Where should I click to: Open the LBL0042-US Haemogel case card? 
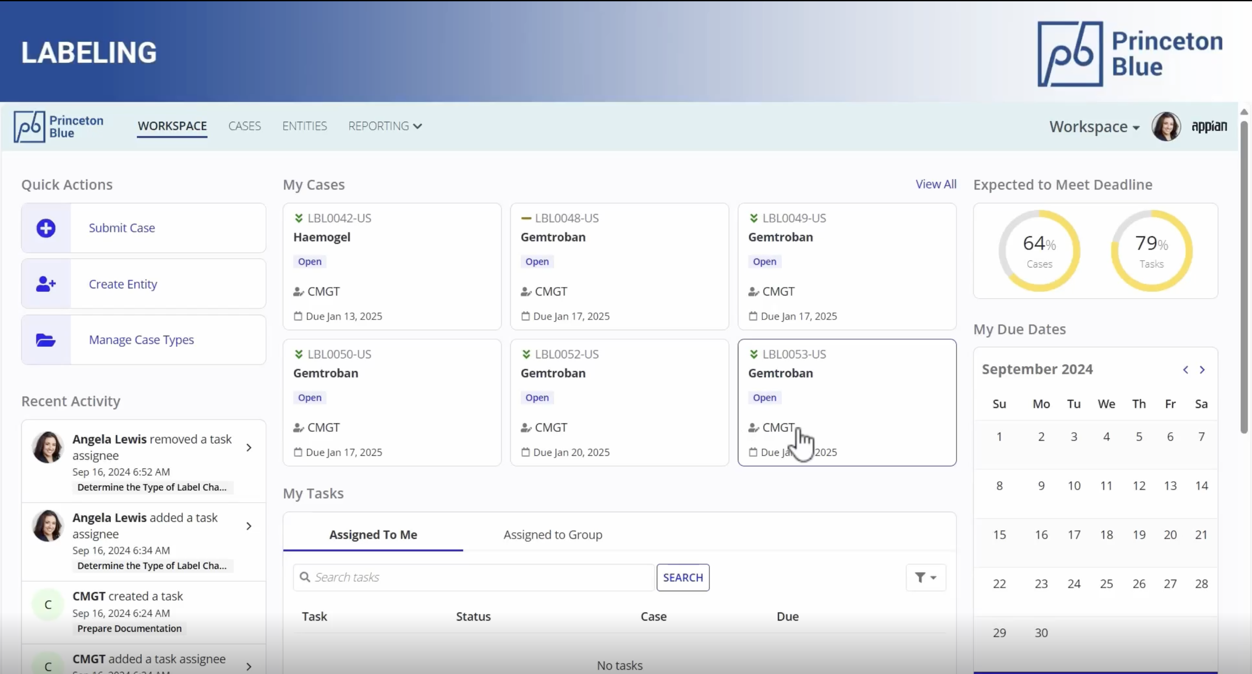pyautogui.click(x=392, y=267)
